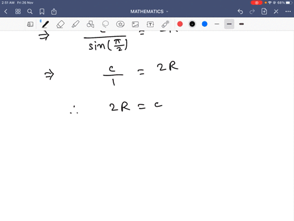Select the medium stroke width
The width and height of the screenshot is (294, 221).
229,24
